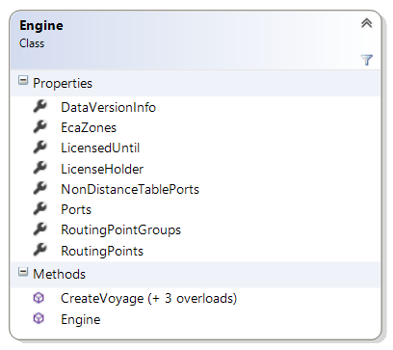Viewport: 393px width, 350px height.
Task: Select the LicenseHolder property
Action: point(102,169)
